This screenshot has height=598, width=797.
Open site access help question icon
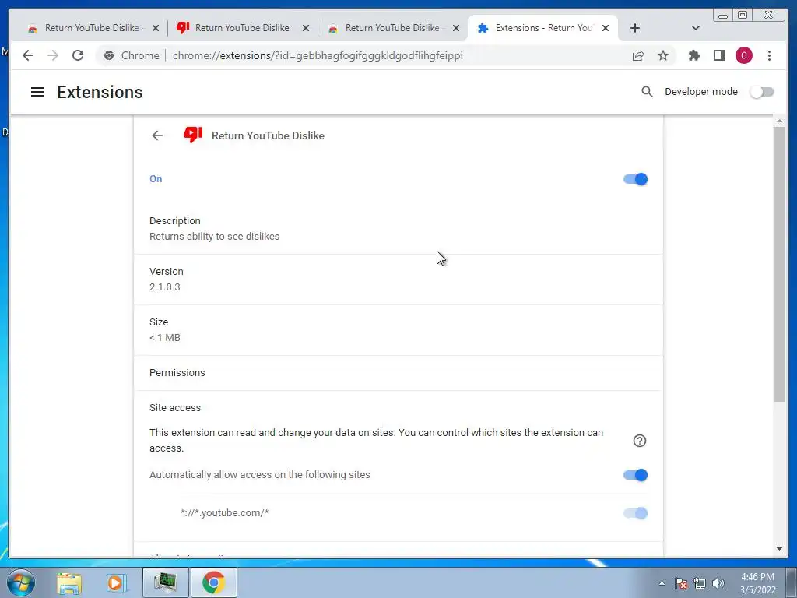coord(640,441)
